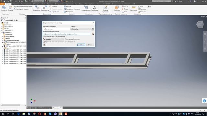Toggle the Ограничить плоскость эскиза checkbox
Screen dimensions: 207x116
pos(44,42)
